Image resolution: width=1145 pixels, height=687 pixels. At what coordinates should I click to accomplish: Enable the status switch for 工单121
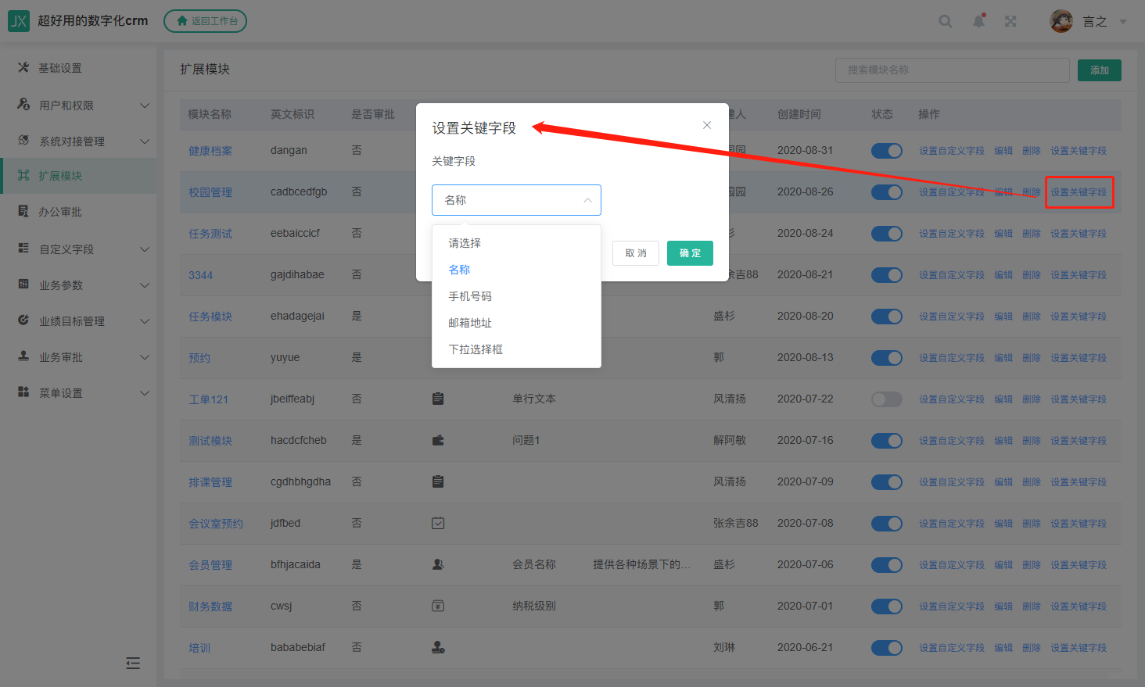click(887, 399)
